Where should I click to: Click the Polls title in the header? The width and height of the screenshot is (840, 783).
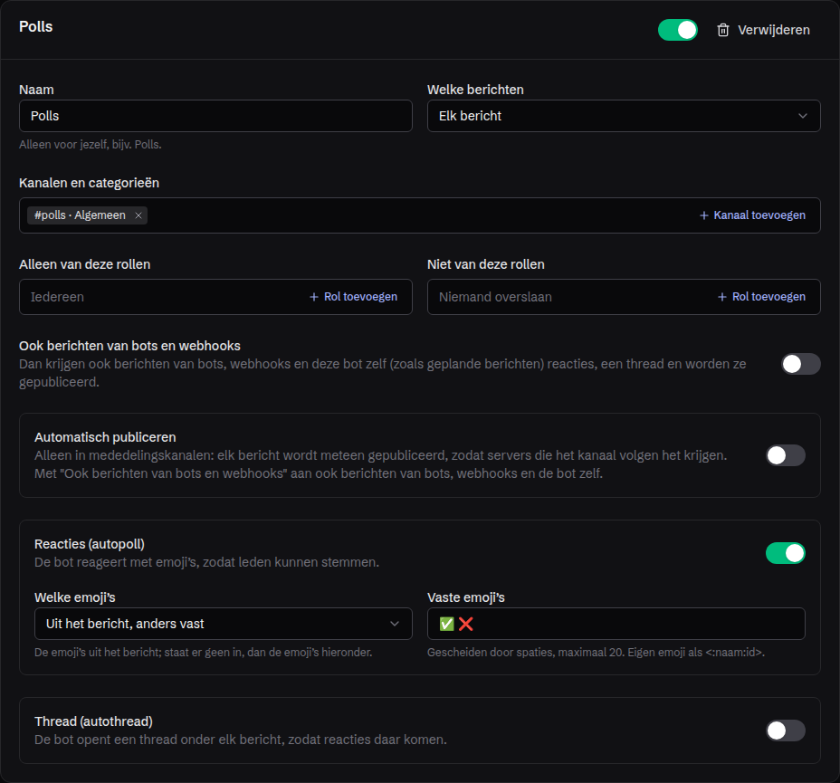[x=36, y=27]
